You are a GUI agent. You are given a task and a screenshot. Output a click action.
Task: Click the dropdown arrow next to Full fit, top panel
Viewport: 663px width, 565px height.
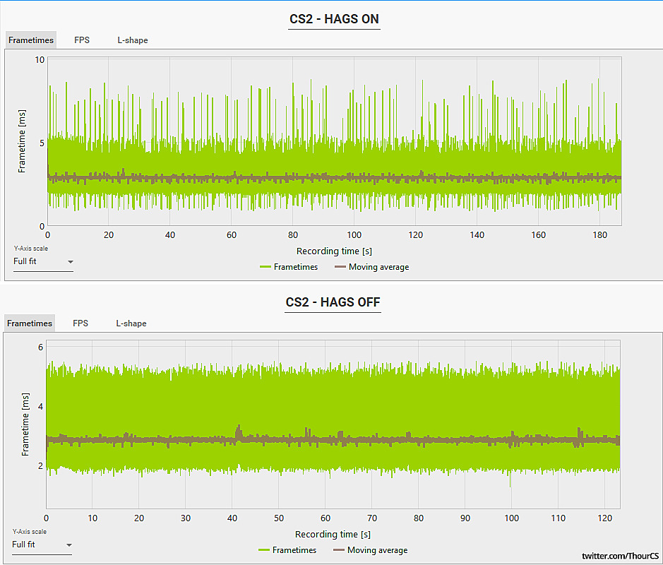70,261
